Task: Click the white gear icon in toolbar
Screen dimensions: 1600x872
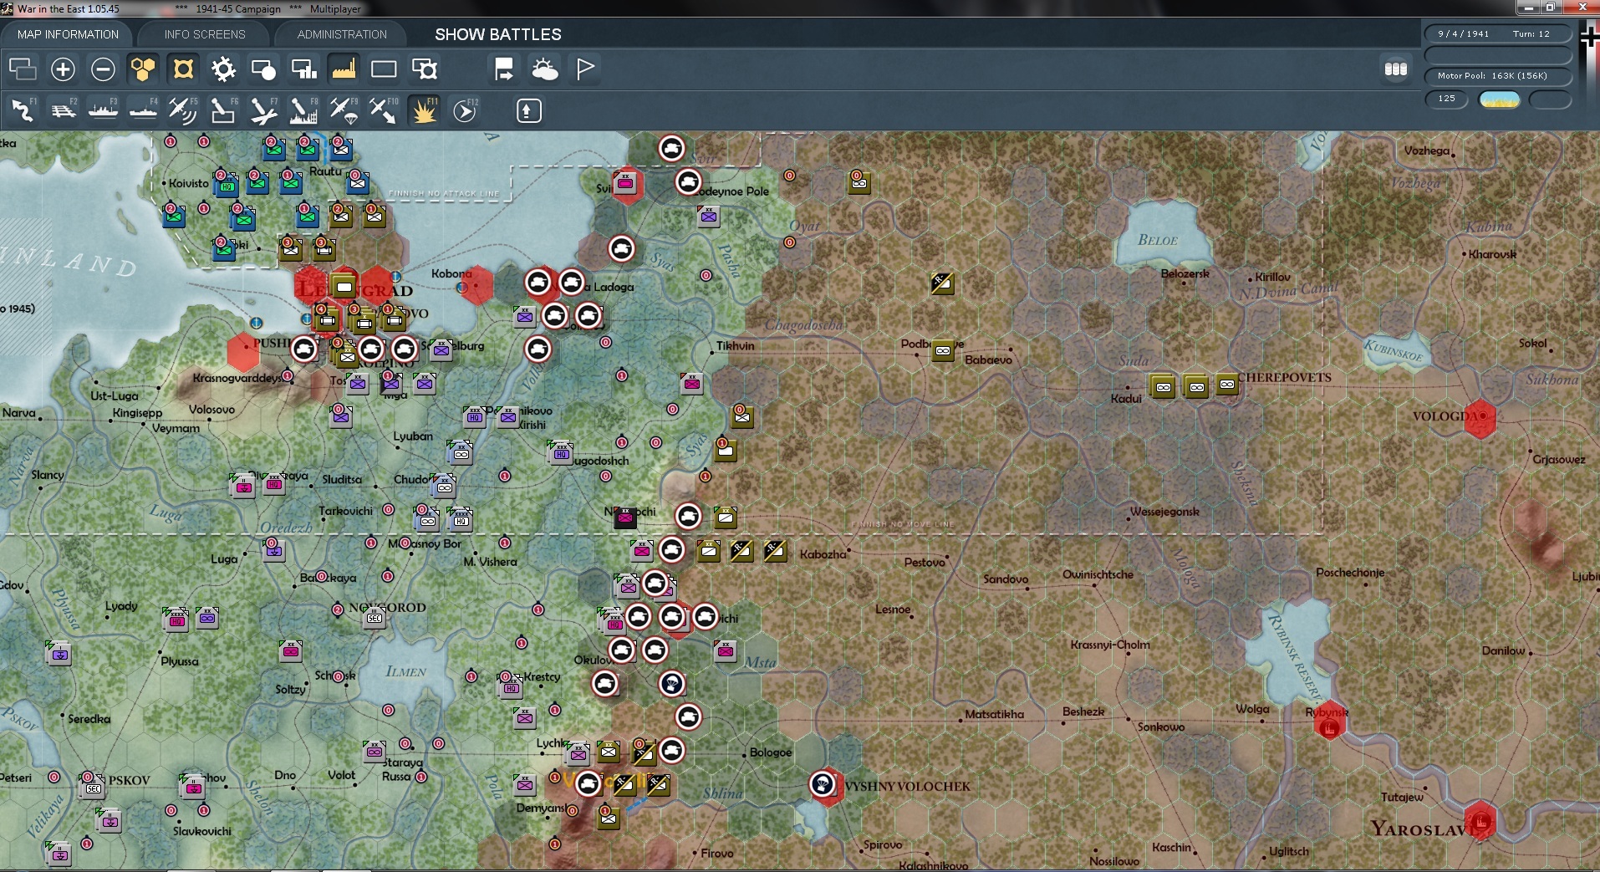Action: coord(223,69)
